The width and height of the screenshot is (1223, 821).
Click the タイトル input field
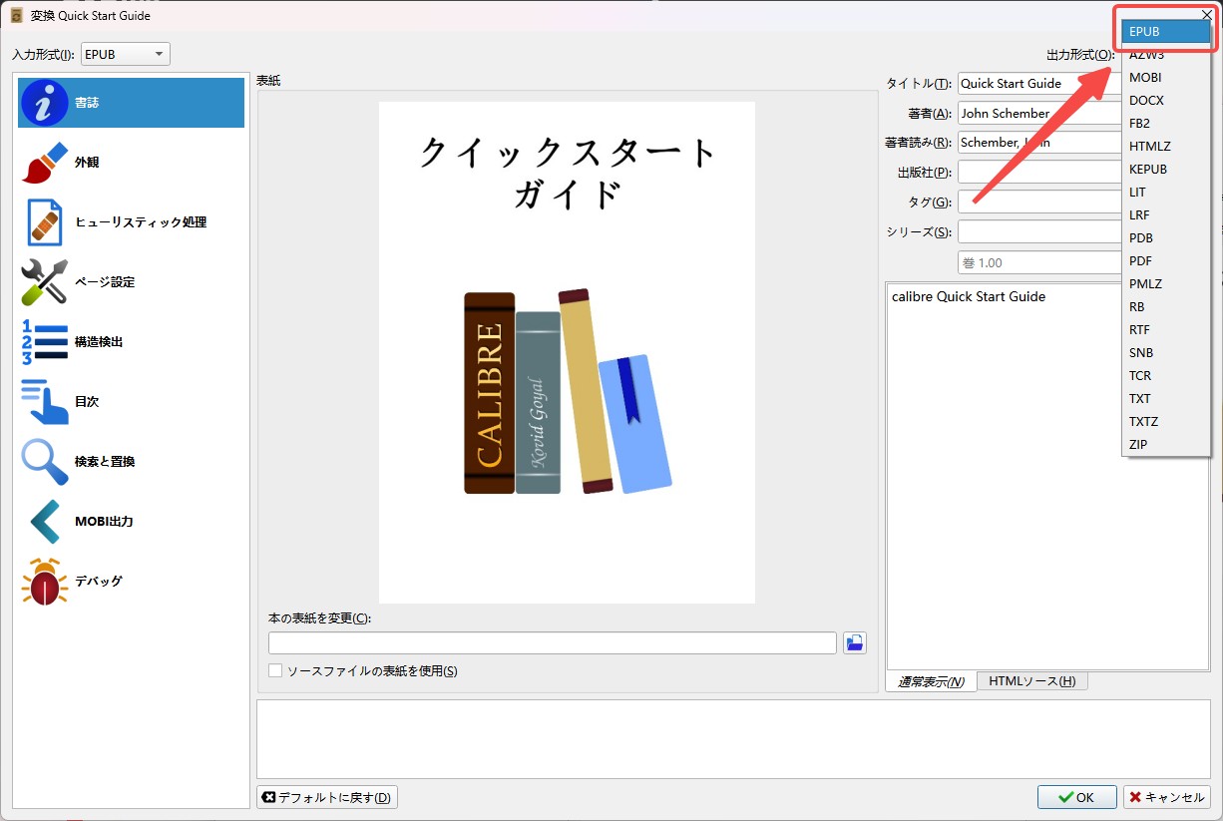(x=1039, y=84)
